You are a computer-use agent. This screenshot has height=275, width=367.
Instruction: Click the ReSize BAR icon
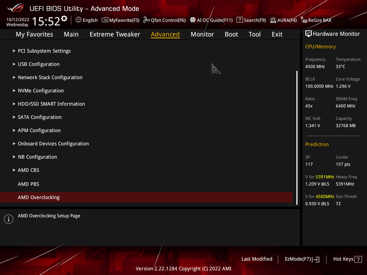click(x=304, y=20)
